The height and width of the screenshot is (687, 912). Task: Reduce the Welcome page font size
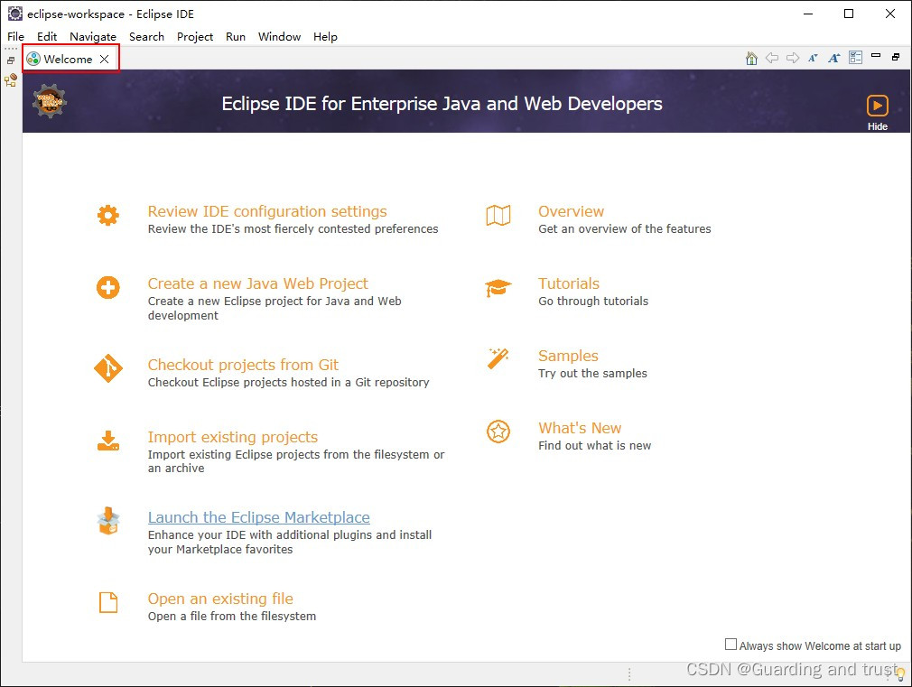pyautogui.click(x=813, y=58)
